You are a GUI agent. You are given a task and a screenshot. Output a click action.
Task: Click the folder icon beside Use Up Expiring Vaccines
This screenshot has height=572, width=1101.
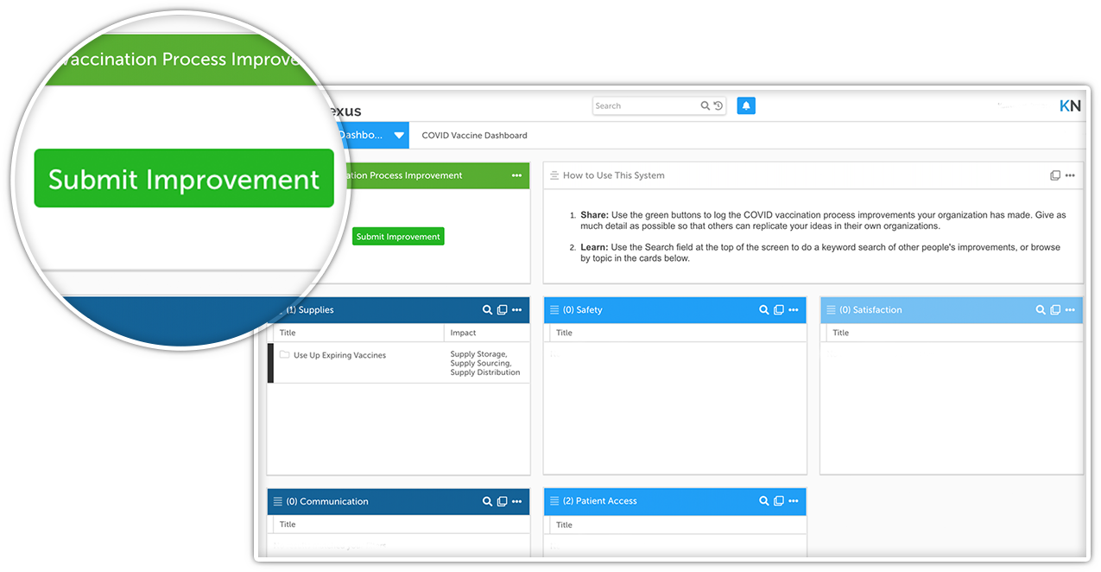[284, 354]
